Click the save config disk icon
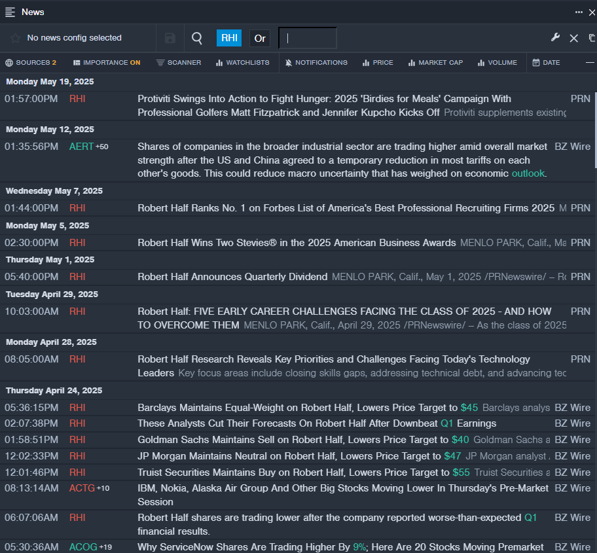 coord(170,38)
